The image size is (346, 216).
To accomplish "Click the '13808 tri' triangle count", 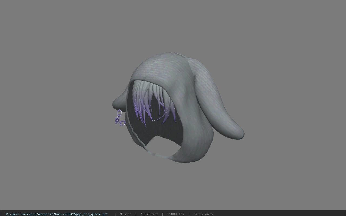I will (x=175, y=214).
